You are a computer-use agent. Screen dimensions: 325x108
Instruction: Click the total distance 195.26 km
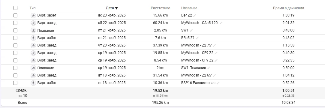tap(161, 103)
